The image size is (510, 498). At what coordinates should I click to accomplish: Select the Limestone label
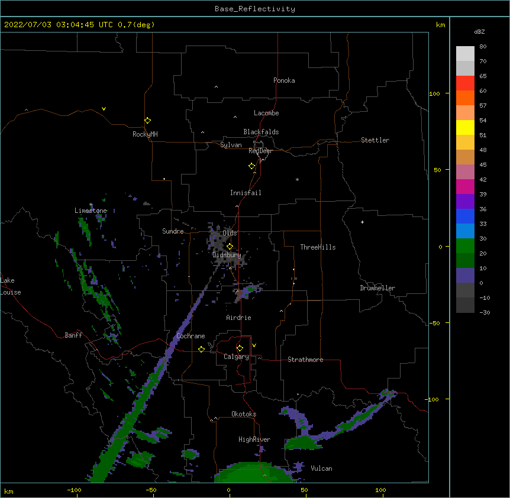point(91,211)
